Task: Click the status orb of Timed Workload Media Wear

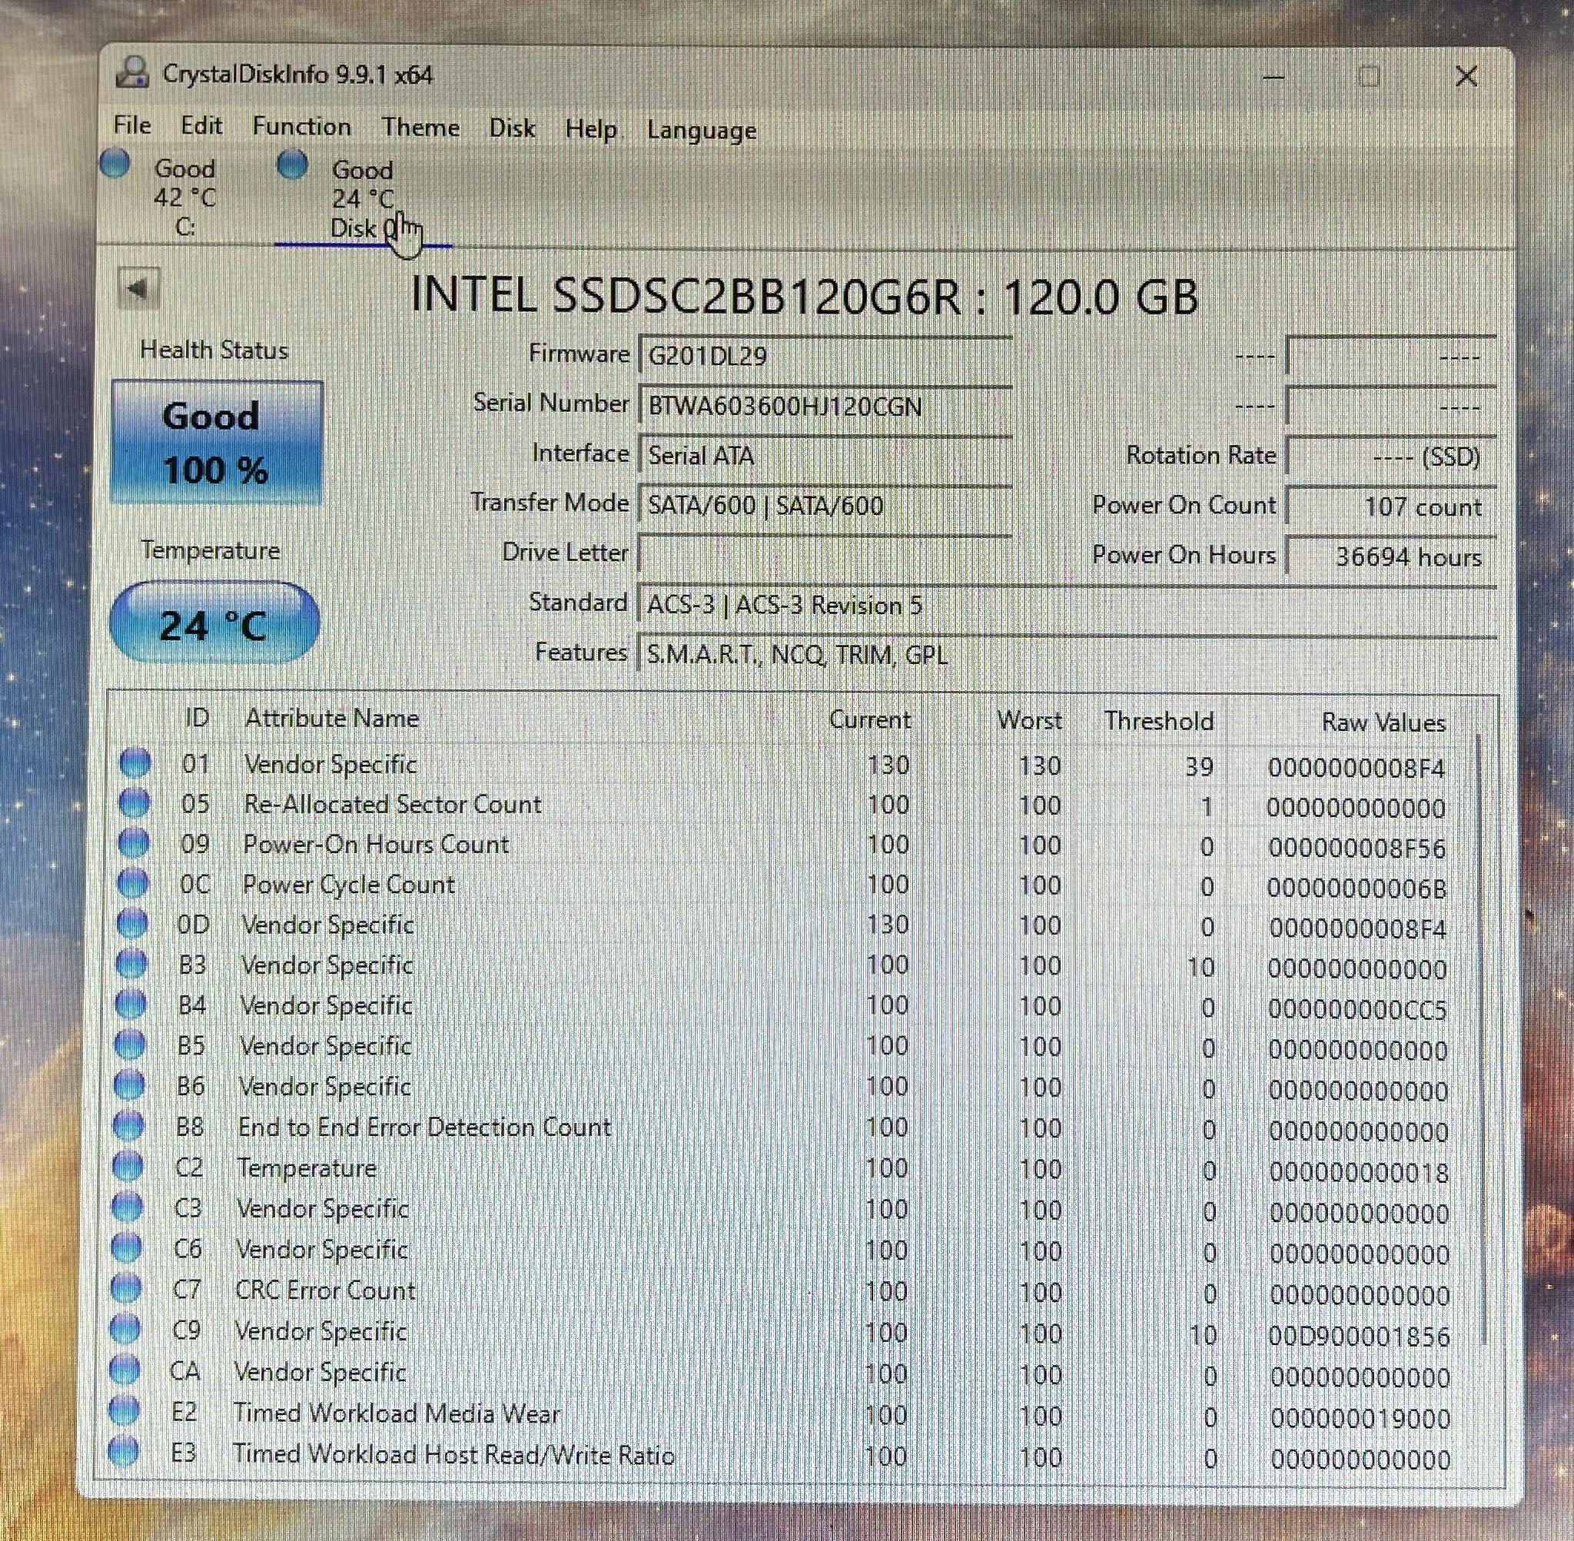Action: coord(124,1410)
